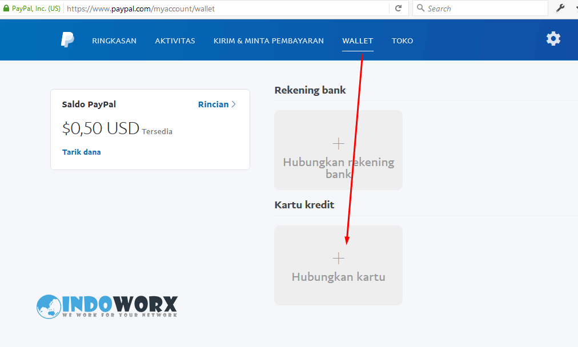Viewport: 578px width, 347px height.
Task: Click the green padlock security icon
Action: 6,8
